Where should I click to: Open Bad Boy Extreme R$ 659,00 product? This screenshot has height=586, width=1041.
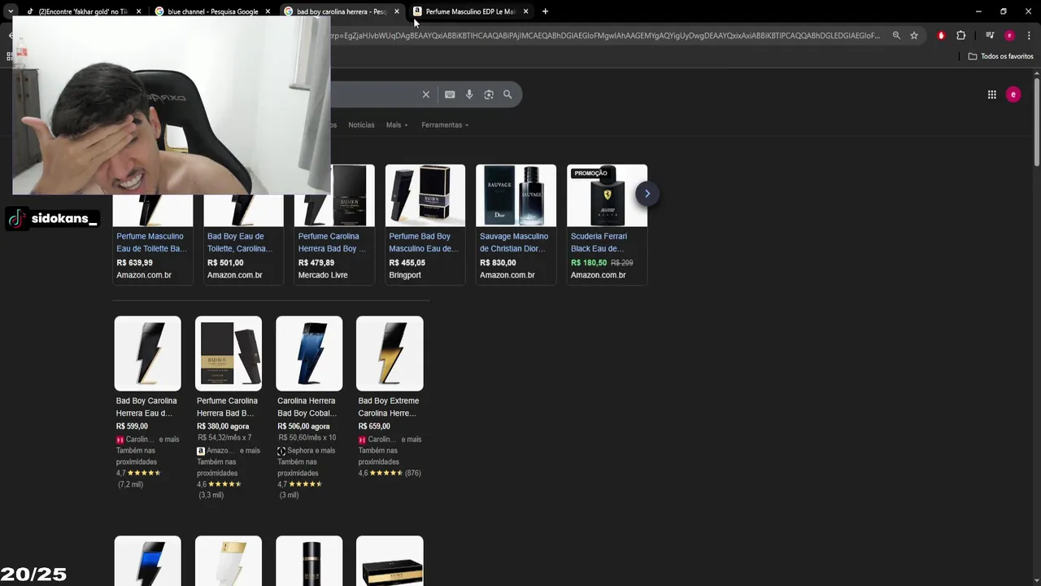coord(389,407)
